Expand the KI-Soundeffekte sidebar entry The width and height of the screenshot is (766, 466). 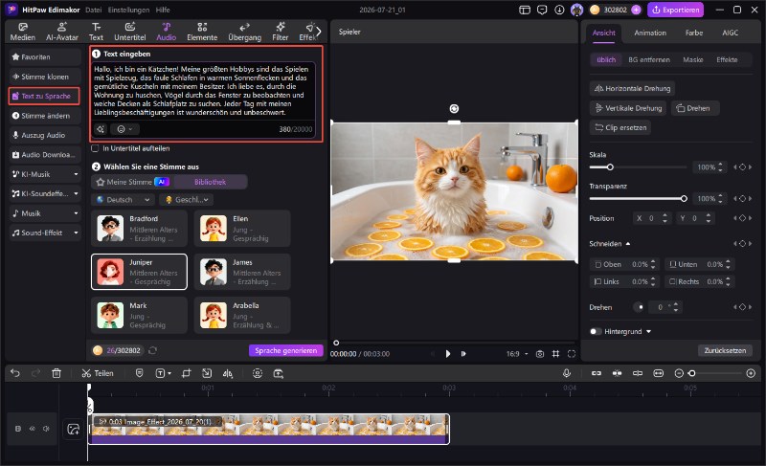(x=76, y=193)
